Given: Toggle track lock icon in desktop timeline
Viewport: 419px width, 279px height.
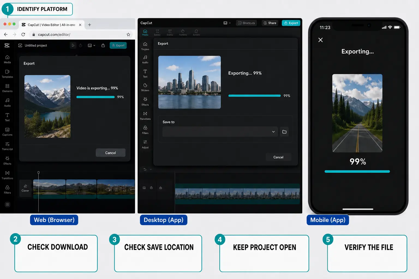Looking at the screenshot, I should (x=151, y=188).
